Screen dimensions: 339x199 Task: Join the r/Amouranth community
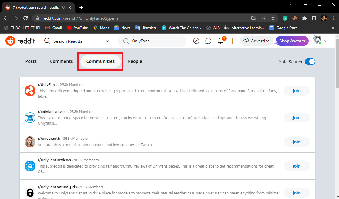(297, 142)
